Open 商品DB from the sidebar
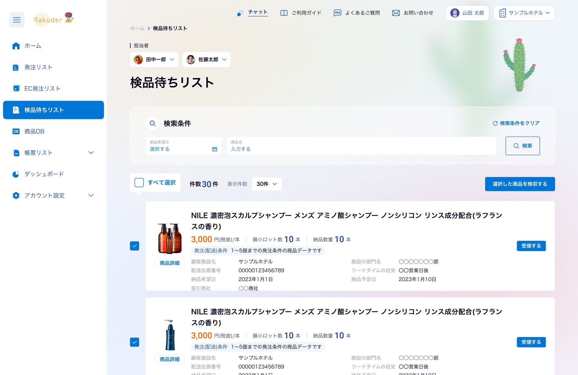This screenshot has height=375, width=578. coord(34,131)
